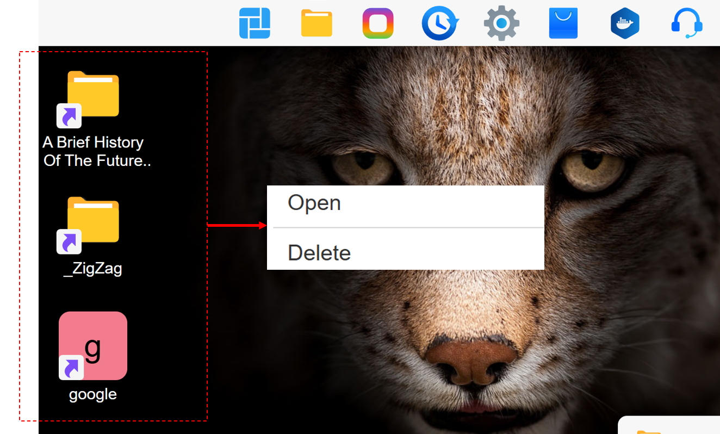Image resolution: width=720 pixels, height=434 pixels.
Task: Open the blue headset support icon
Action: [687, 23]
